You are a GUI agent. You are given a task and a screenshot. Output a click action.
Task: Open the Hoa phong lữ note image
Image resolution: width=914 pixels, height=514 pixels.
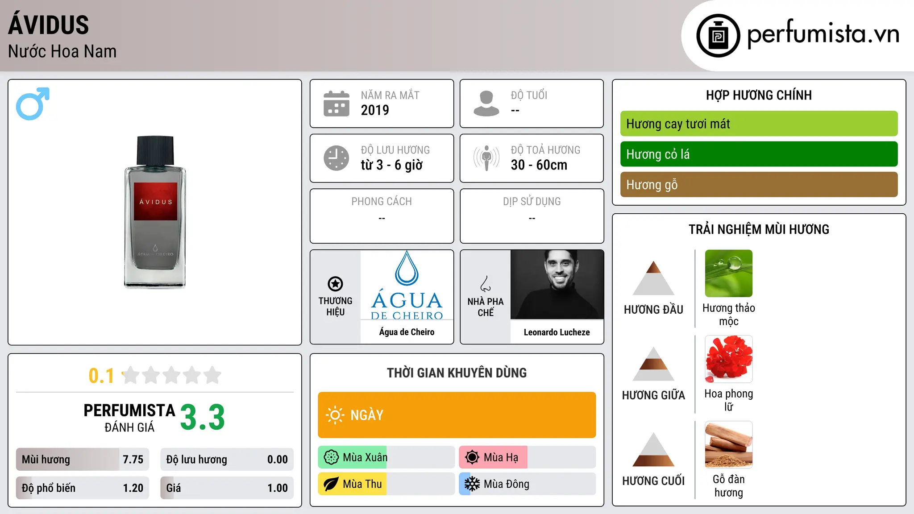[x=729, y=359]
